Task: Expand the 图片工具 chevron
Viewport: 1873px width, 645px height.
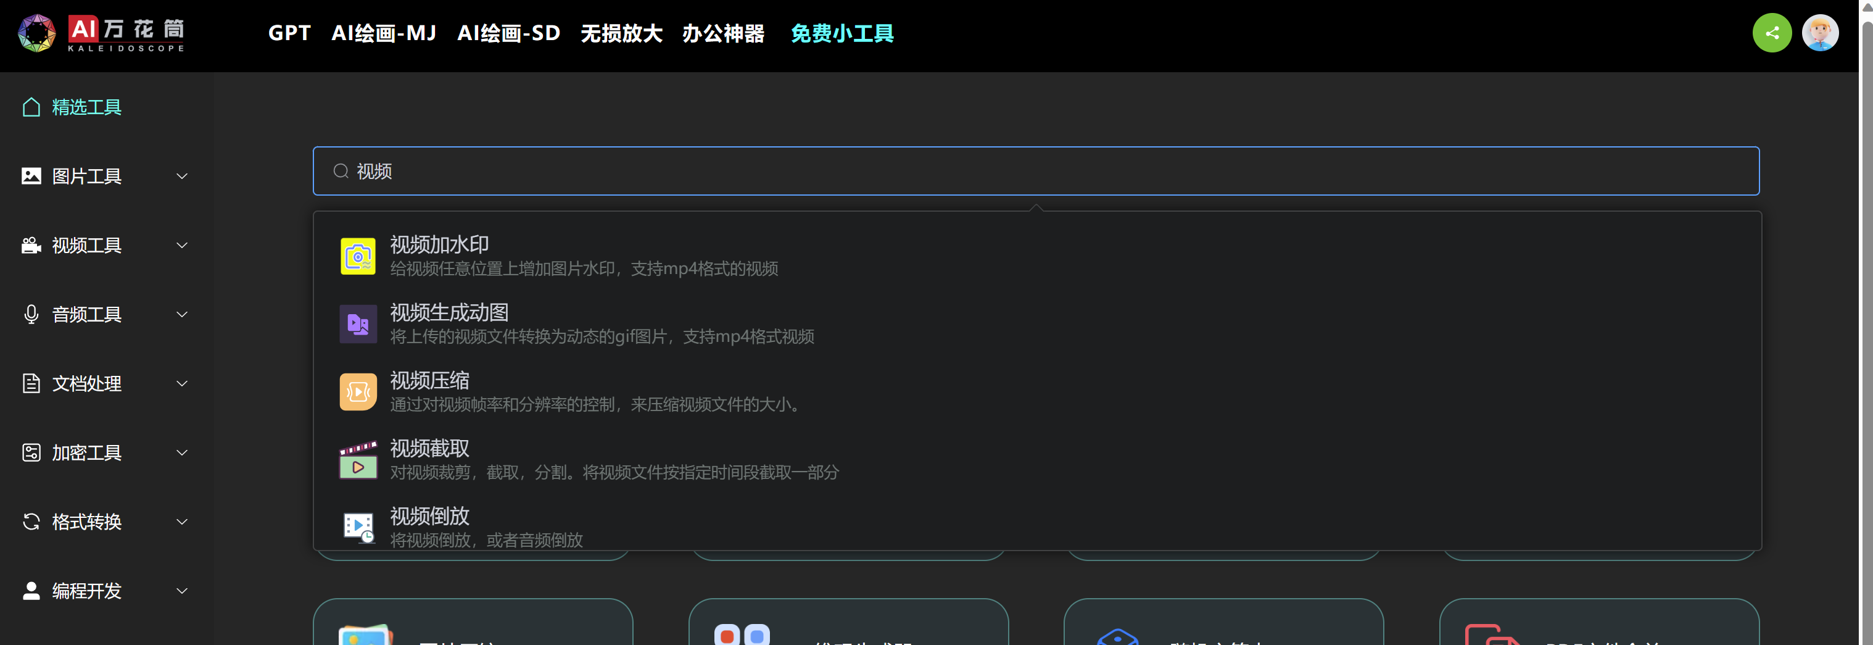Action: pos(182,176)
